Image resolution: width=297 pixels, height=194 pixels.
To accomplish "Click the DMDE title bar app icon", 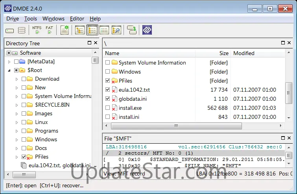I will click(x=8, y=8).
